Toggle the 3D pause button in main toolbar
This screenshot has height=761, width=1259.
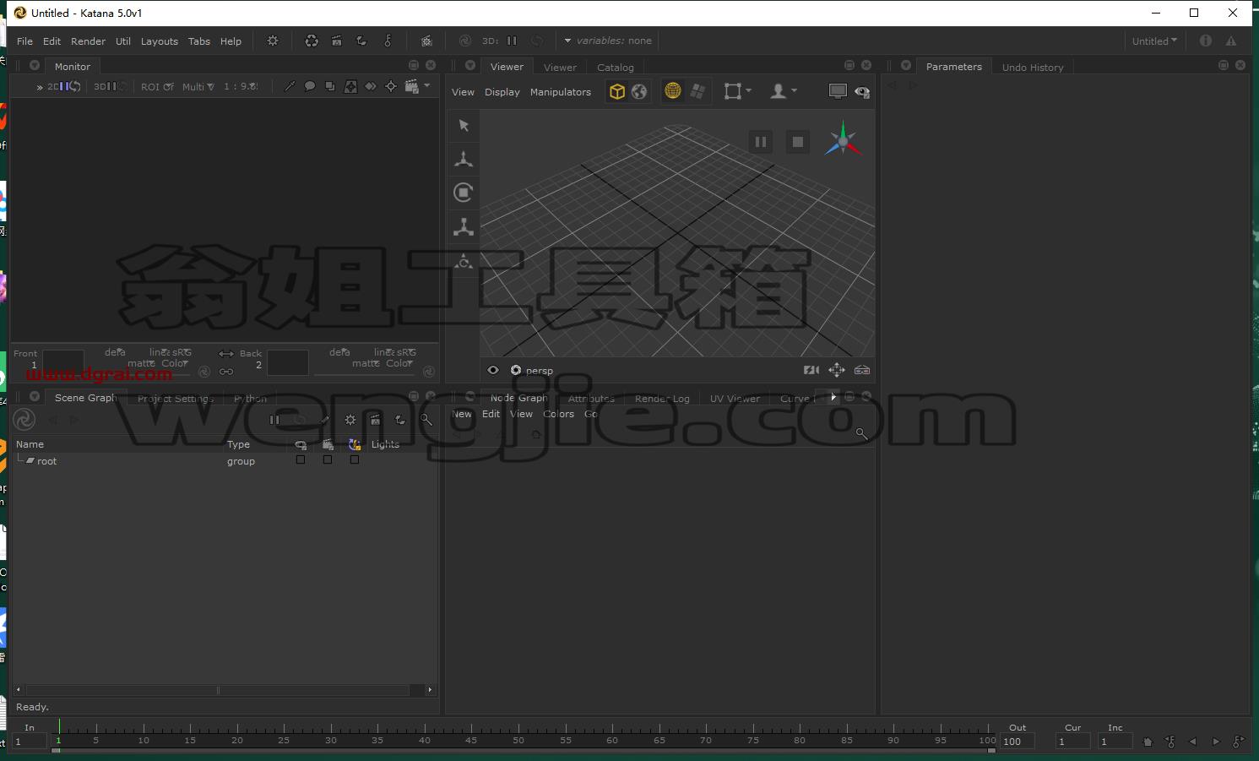click(512, 41)
